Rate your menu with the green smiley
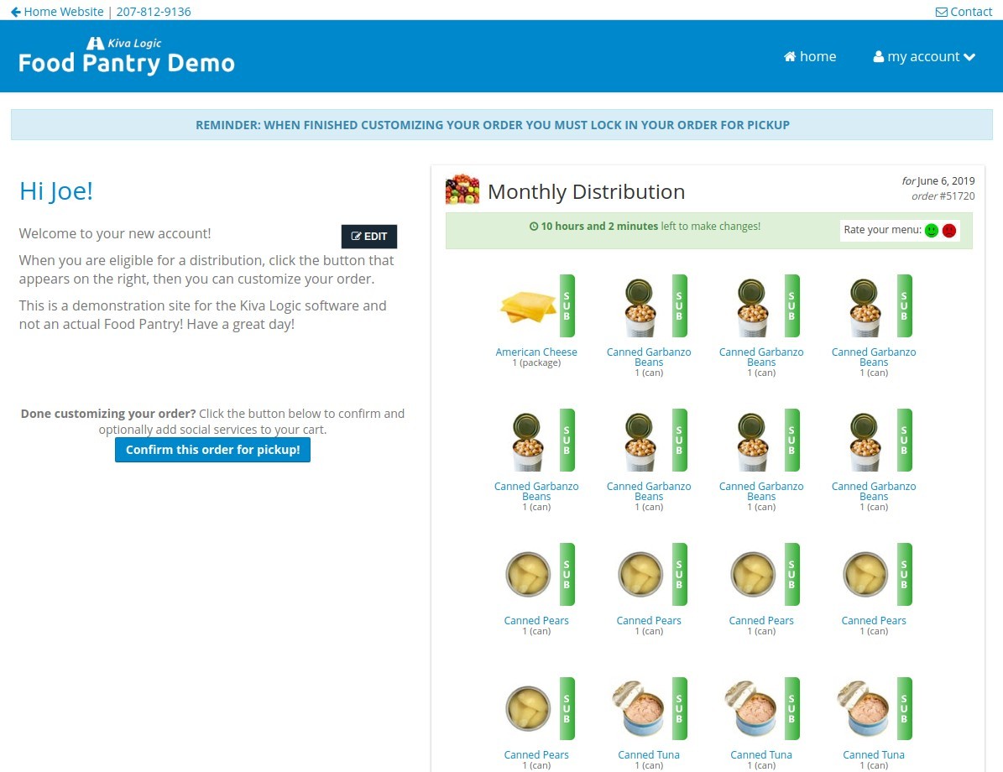The width and height of the screenshot is (1003, 772). click(932, 230)
